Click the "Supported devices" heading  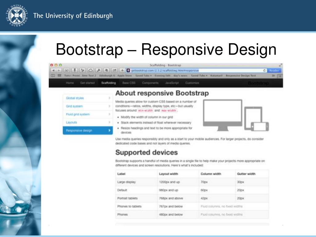[147, 152]
